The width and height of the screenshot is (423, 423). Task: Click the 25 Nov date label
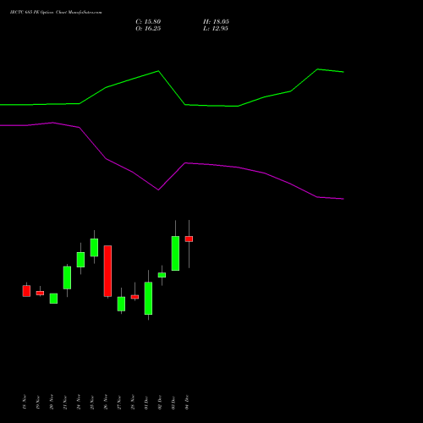[92, 402]
